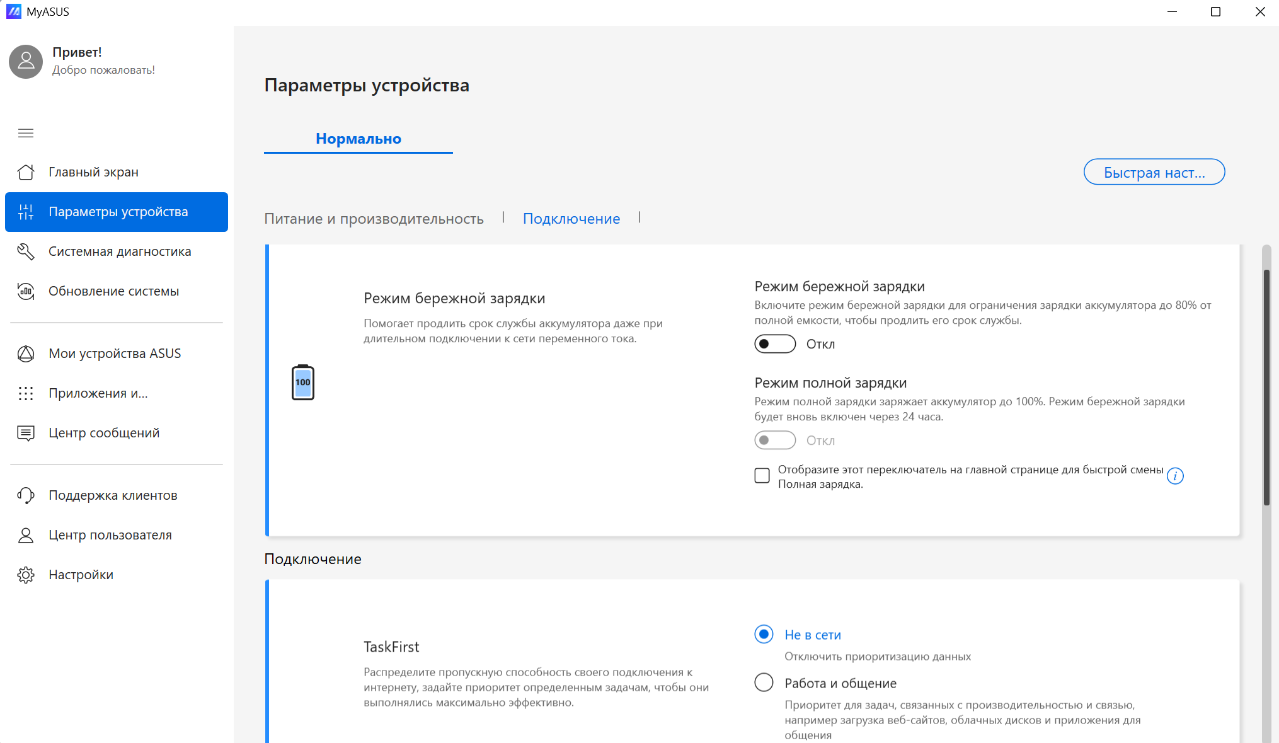1279x743 pixels.
Task: Click the message icon for Центр сообщений
Action: pos(26,433)
